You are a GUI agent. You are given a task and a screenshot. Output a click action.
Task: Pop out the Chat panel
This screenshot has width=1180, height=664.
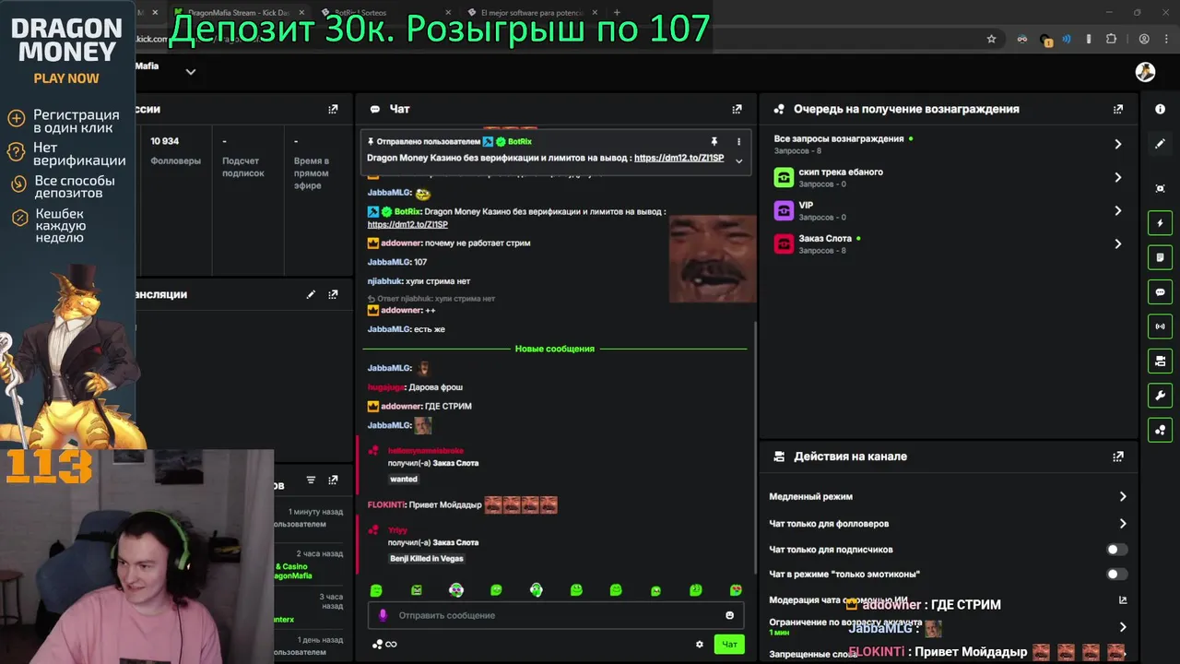[737, 109]
